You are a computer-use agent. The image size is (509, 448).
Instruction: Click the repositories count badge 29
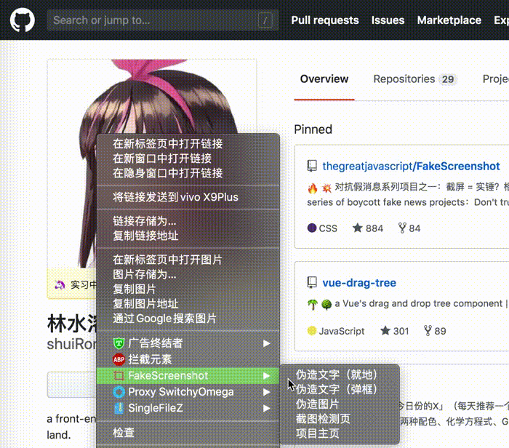click(x=448, y=79)
